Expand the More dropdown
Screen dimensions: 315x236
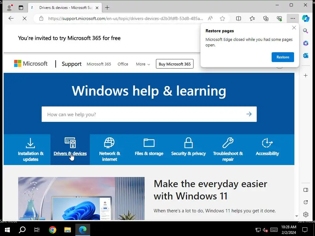coord(143,64)
